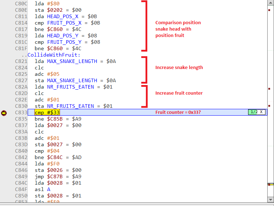Select 'bne $C85B = $A9' line
The height and width of the screenshot is (206, 274).
tap(58, 119)
